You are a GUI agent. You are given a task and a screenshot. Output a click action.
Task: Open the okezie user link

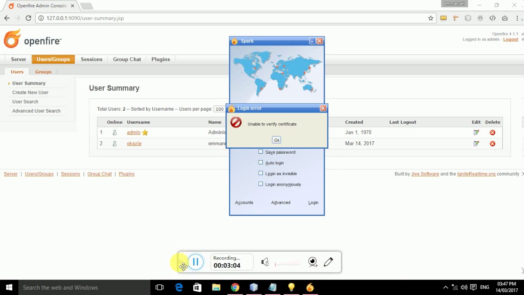[x=134, y=143]
